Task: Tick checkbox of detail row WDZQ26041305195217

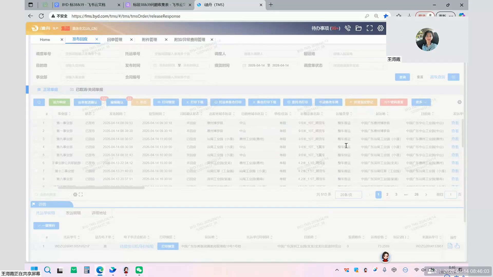Action: pos(36,246)
